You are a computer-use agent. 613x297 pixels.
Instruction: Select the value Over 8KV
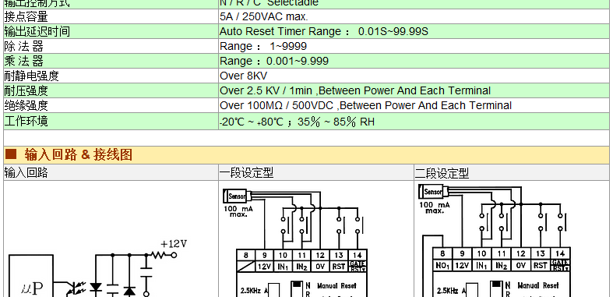click(x=243, y=76)
